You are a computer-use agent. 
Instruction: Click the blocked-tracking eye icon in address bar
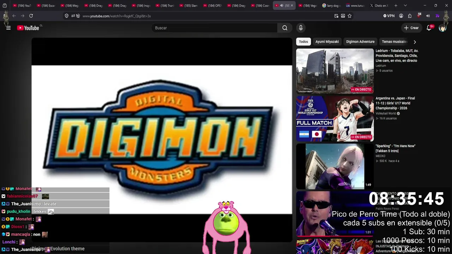pyautogui.click(x=78, y=16)
